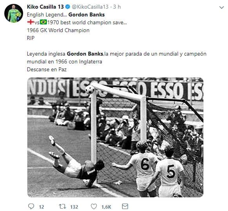The height and width of the screenshot is (211, 228).
Task: Open Kiko Casilla's profile avatar
Action: tap(14, 13)
